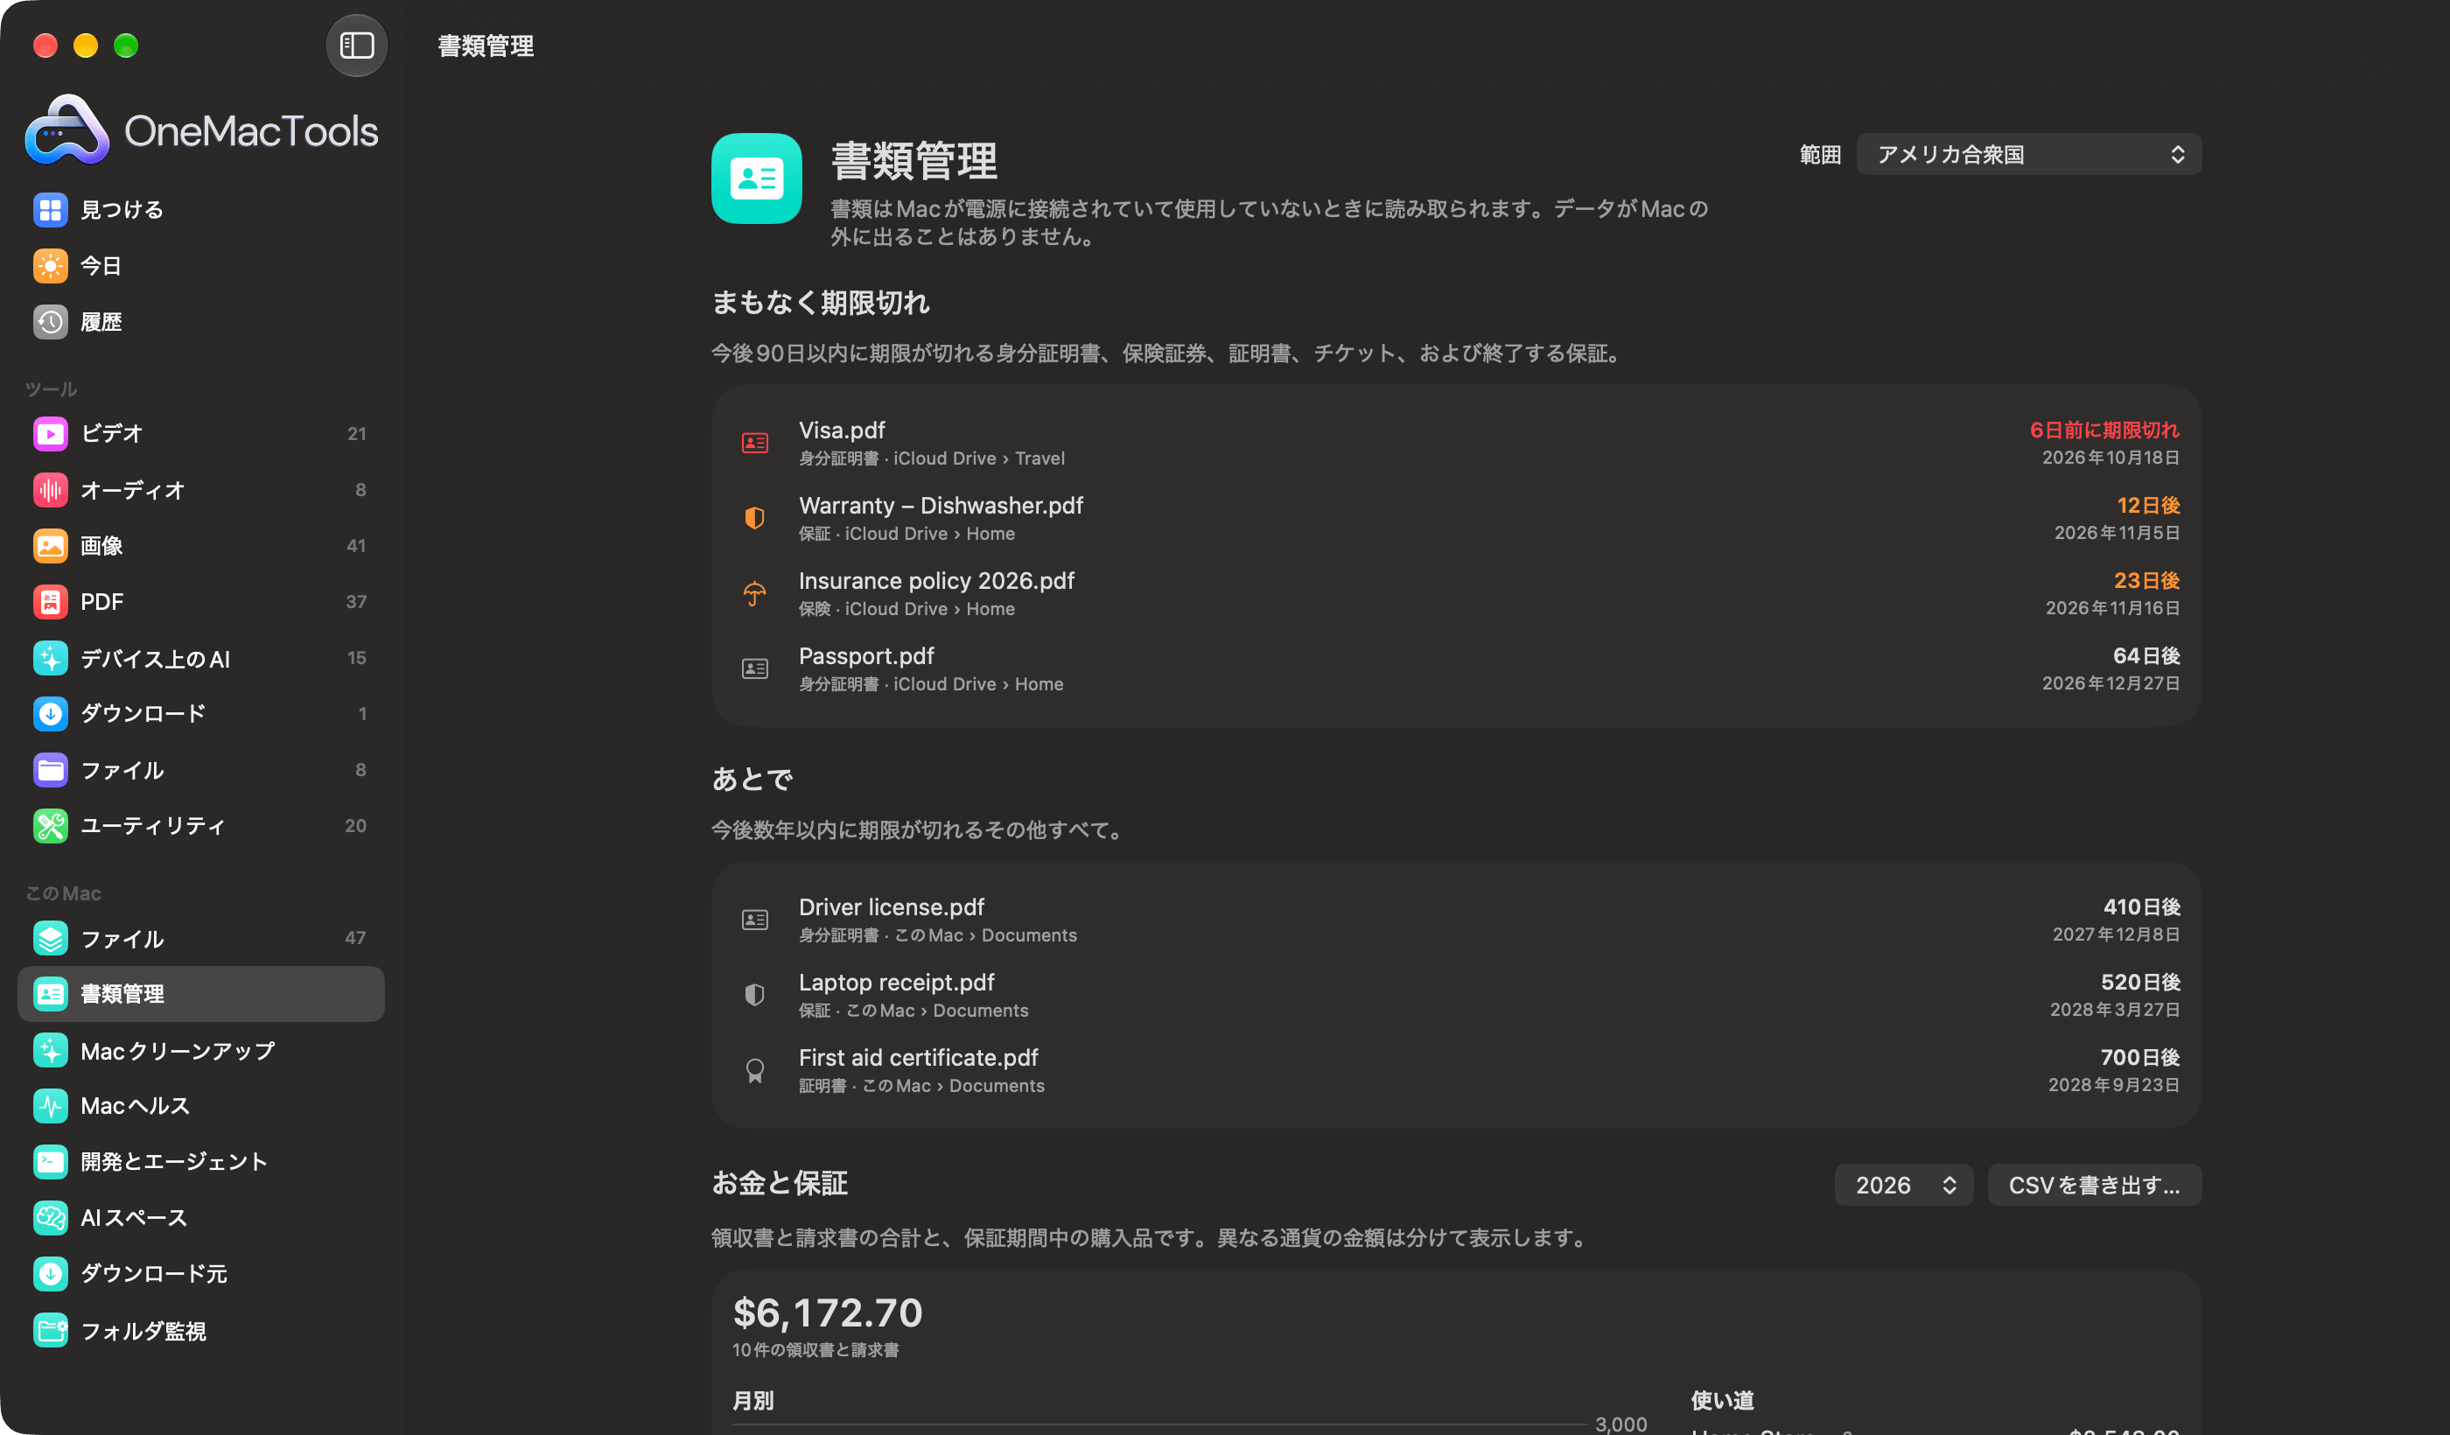2450x1435 pixels.
Task: Open ダウンロード元 in the sidebar
Action: pos(201,1274)
